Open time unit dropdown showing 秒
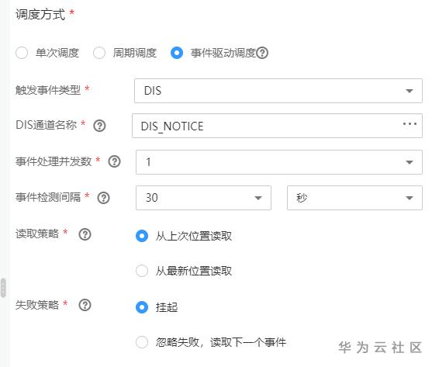 click(x=354, y=198)
